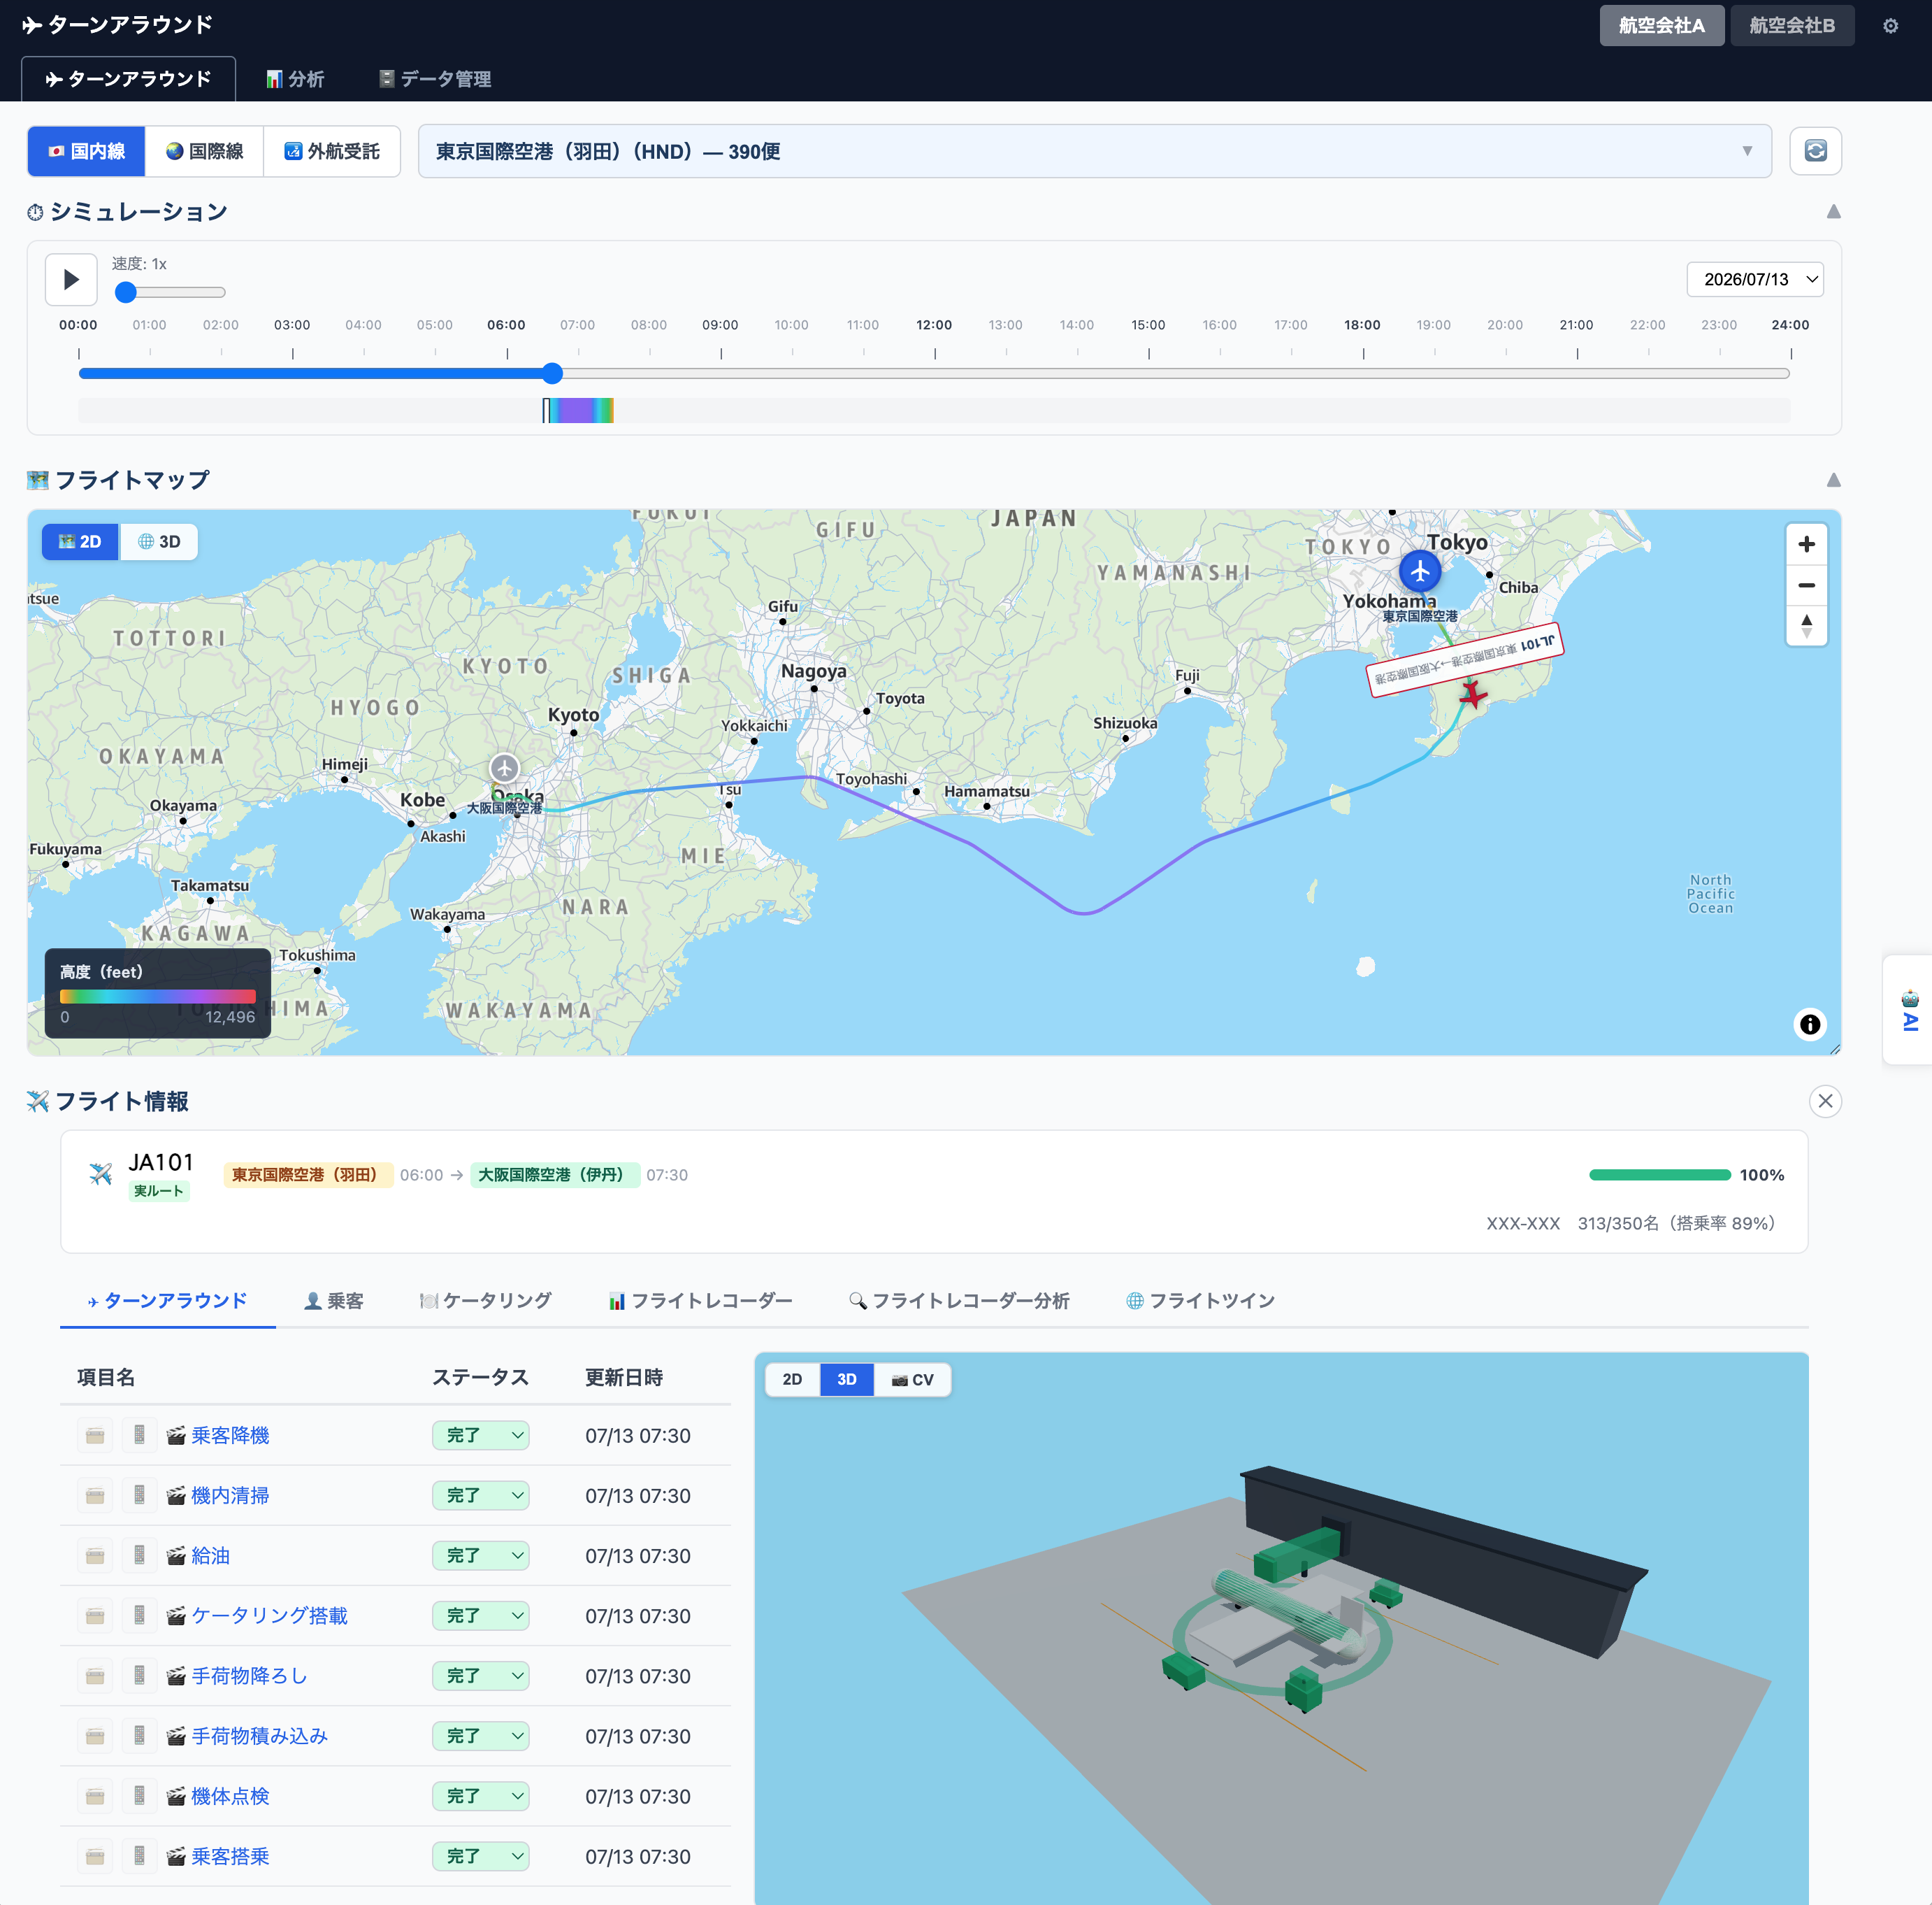Switch to 航空会社B
Viewport: 1932px width, 1905px height.
pyautogui.click(x=1791, y=25)
